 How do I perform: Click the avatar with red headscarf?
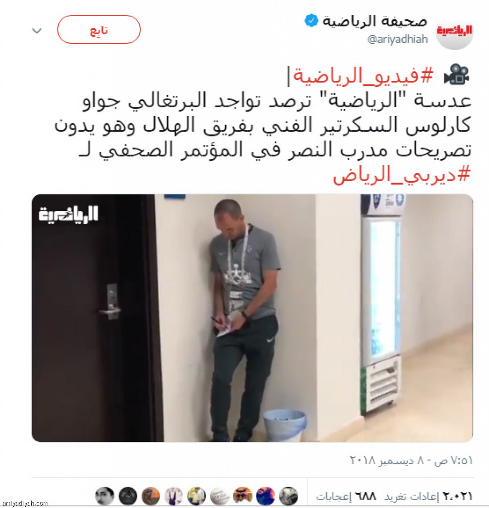tap(243, 496)
